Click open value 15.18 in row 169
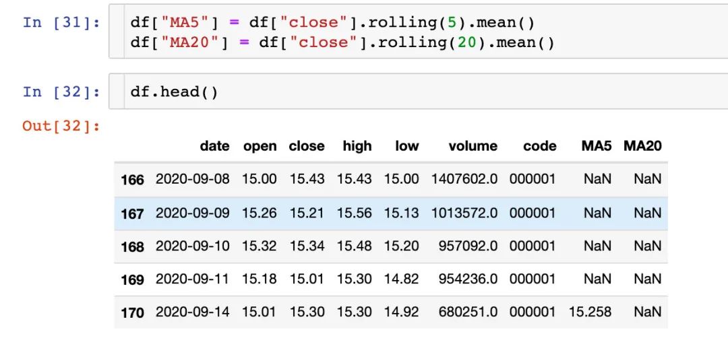The height and width of the screenshot is (346, 728). point(259,279)
